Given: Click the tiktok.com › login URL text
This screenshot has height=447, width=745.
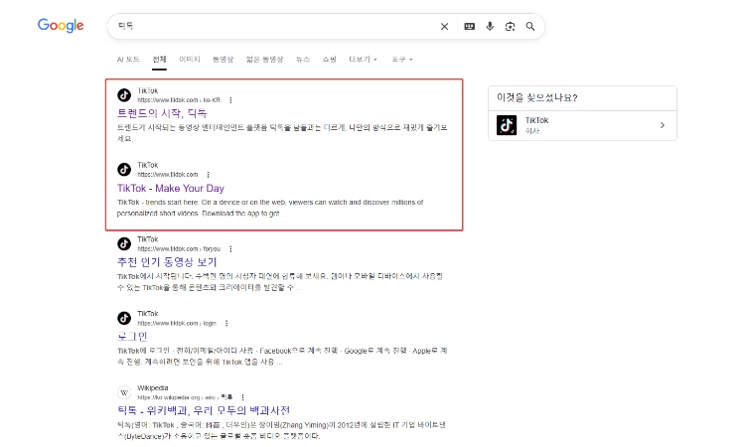Looking at the screenshot, I should coord(177,324).
